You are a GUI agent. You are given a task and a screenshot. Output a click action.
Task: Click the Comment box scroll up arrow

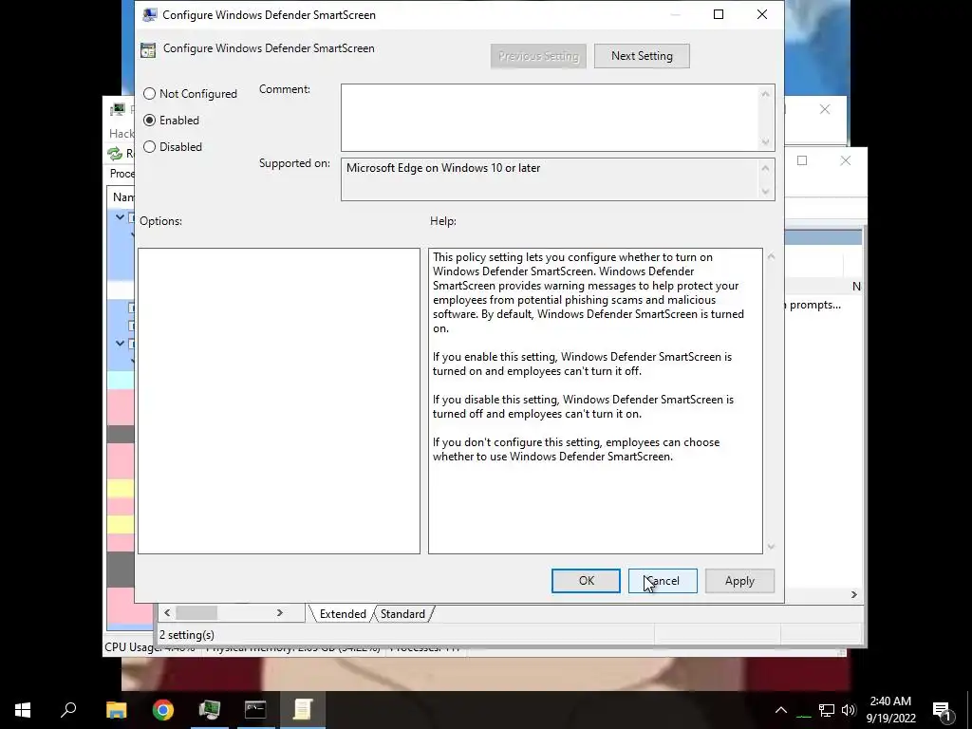pyautogui.click(x=766, y=94)
